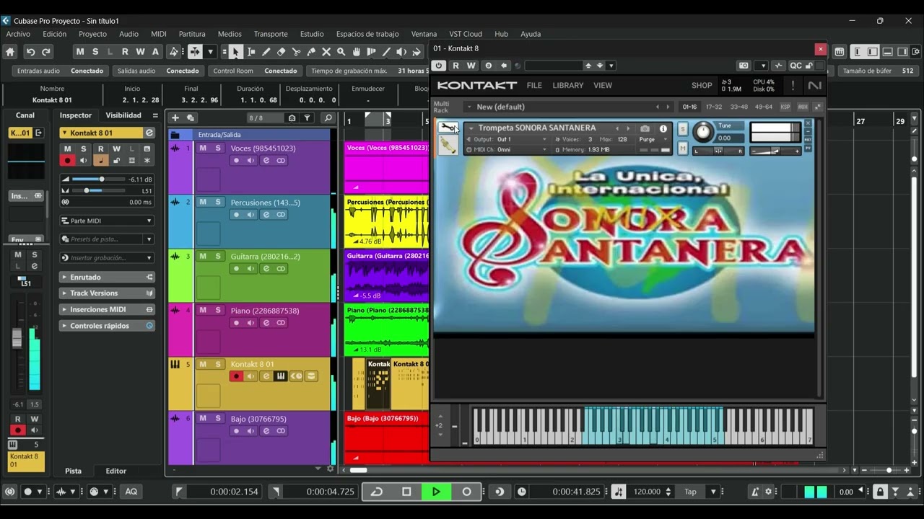The height and width of the screenshot is (519, 924).
Task: Select the Draw pencil tool
Action: tap(266, 52)
